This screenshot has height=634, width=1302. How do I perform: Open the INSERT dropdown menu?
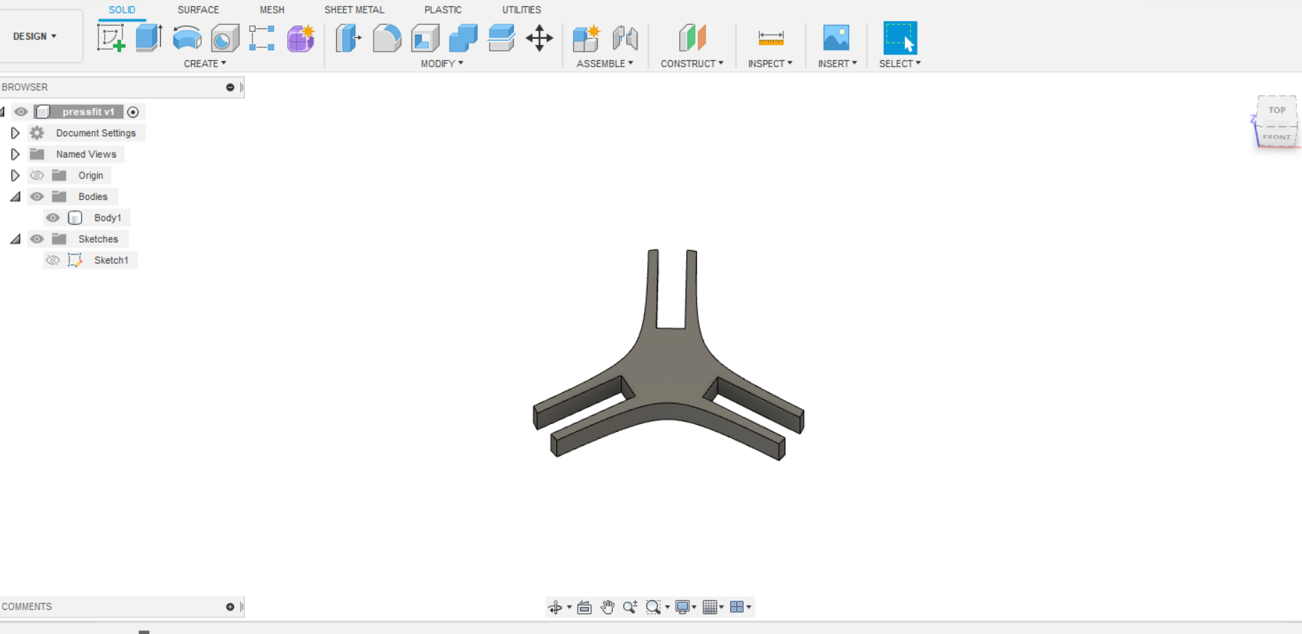[x=837, y=64]
